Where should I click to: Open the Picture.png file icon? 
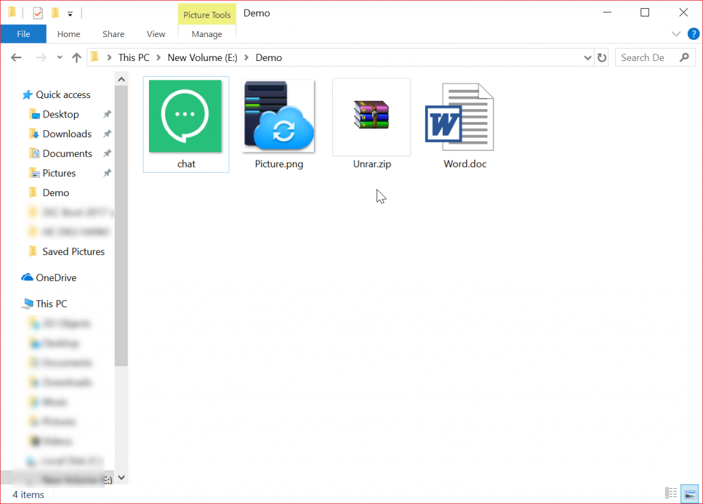click(x=278, y=117)
